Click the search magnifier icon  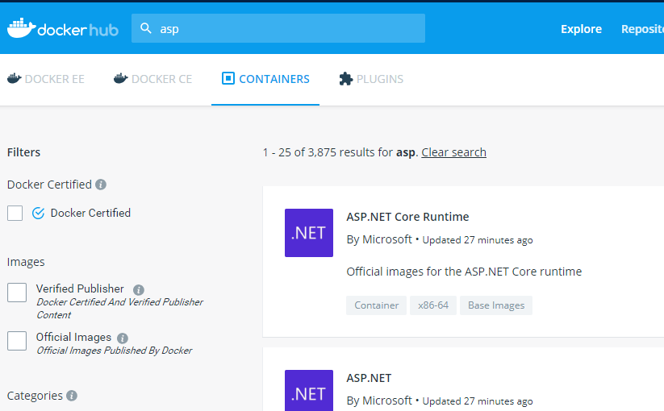pos(146,28)
